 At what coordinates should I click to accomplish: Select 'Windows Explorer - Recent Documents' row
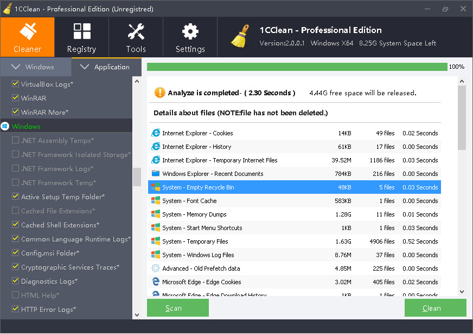(295, 174)
